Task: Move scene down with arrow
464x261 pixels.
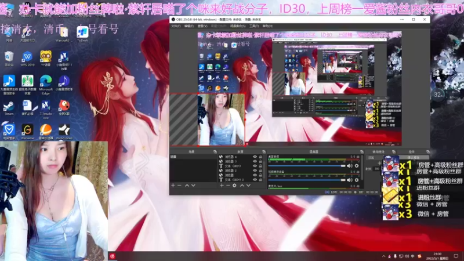Action: click(193, 186)
